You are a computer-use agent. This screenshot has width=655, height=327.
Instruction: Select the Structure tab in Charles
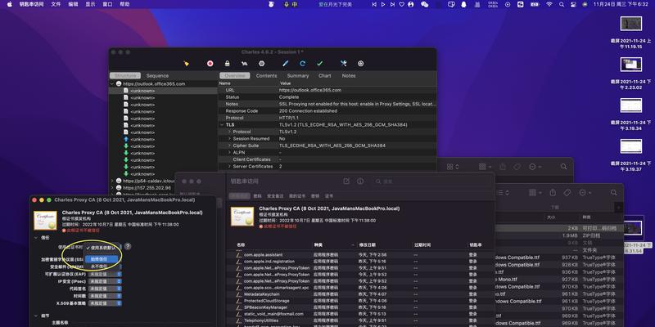[125, 76]
